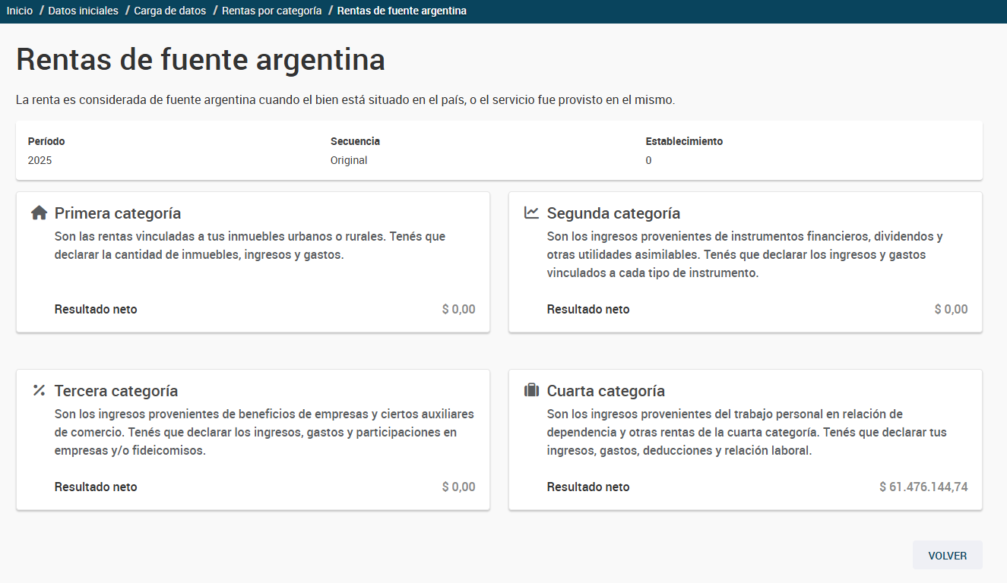Open Carga de datos breadcrumb link
The height and width of the screenshot is (583, 1007).
pos(169,11)
